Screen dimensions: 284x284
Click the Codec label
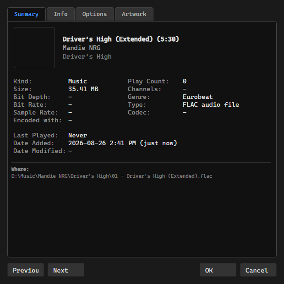[139, 112]
